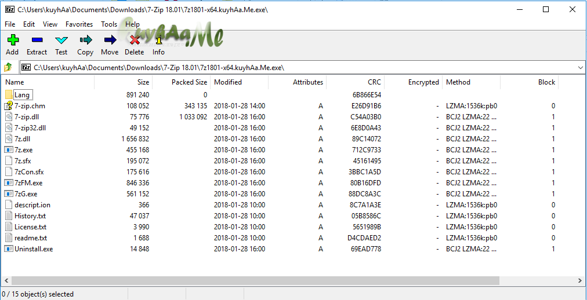Click the 7-zip.chm help file icon

click(x=9, y=106)
